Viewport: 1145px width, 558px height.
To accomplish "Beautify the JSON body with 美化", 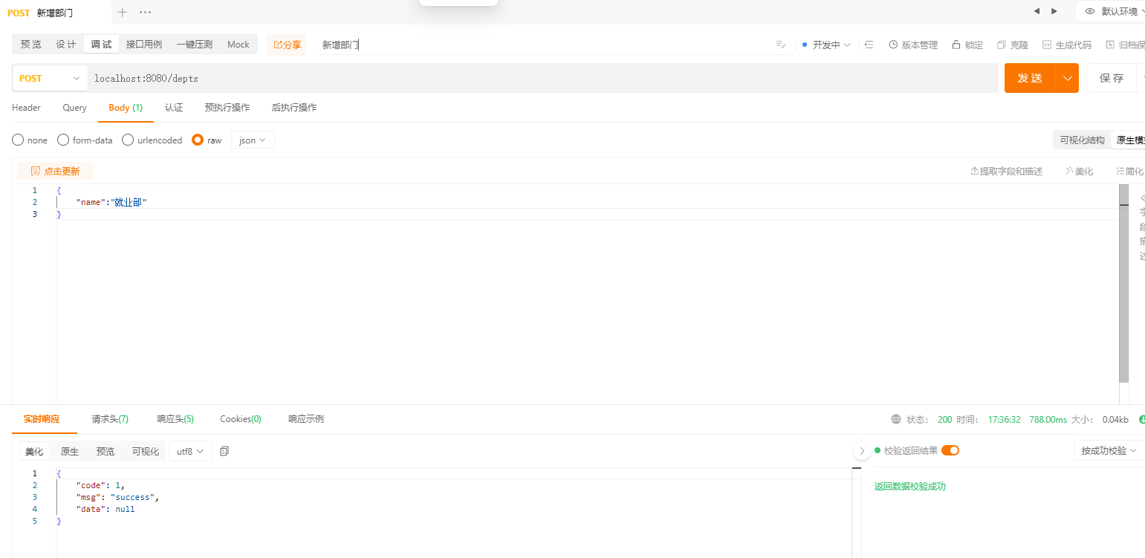I will pos(1079,170).
